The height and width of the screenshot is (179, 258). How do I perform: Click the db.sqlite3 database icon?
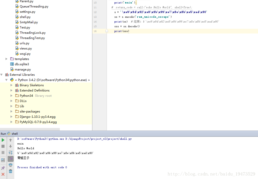point(12,64)
